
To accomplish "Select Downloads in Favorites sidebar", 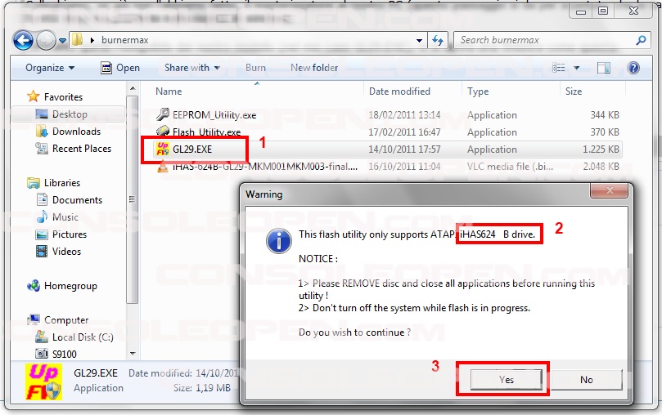I will [x=76, y=132].
